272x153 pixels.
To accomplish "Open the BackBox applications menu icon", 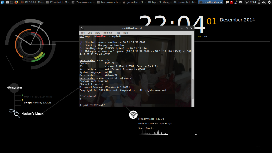I will (2, 2).
